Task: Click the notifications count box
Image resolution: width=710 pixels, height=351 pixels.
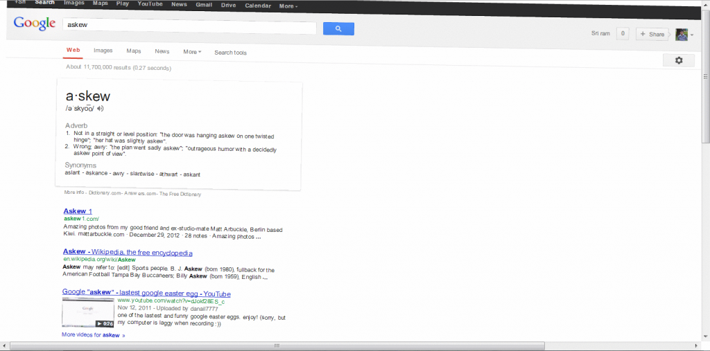Action: (623, 33)
